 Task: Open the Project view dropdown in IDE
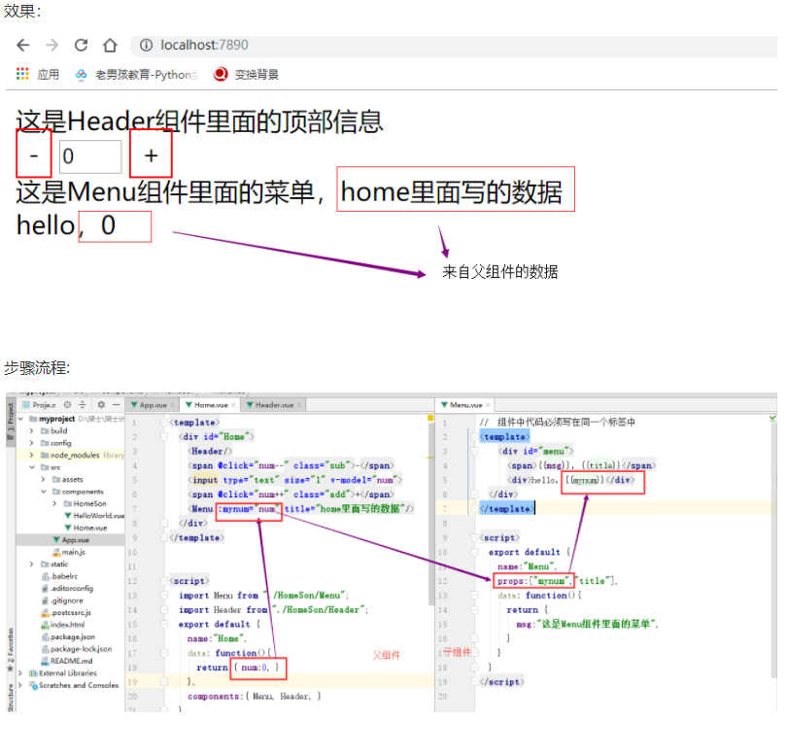40,404
